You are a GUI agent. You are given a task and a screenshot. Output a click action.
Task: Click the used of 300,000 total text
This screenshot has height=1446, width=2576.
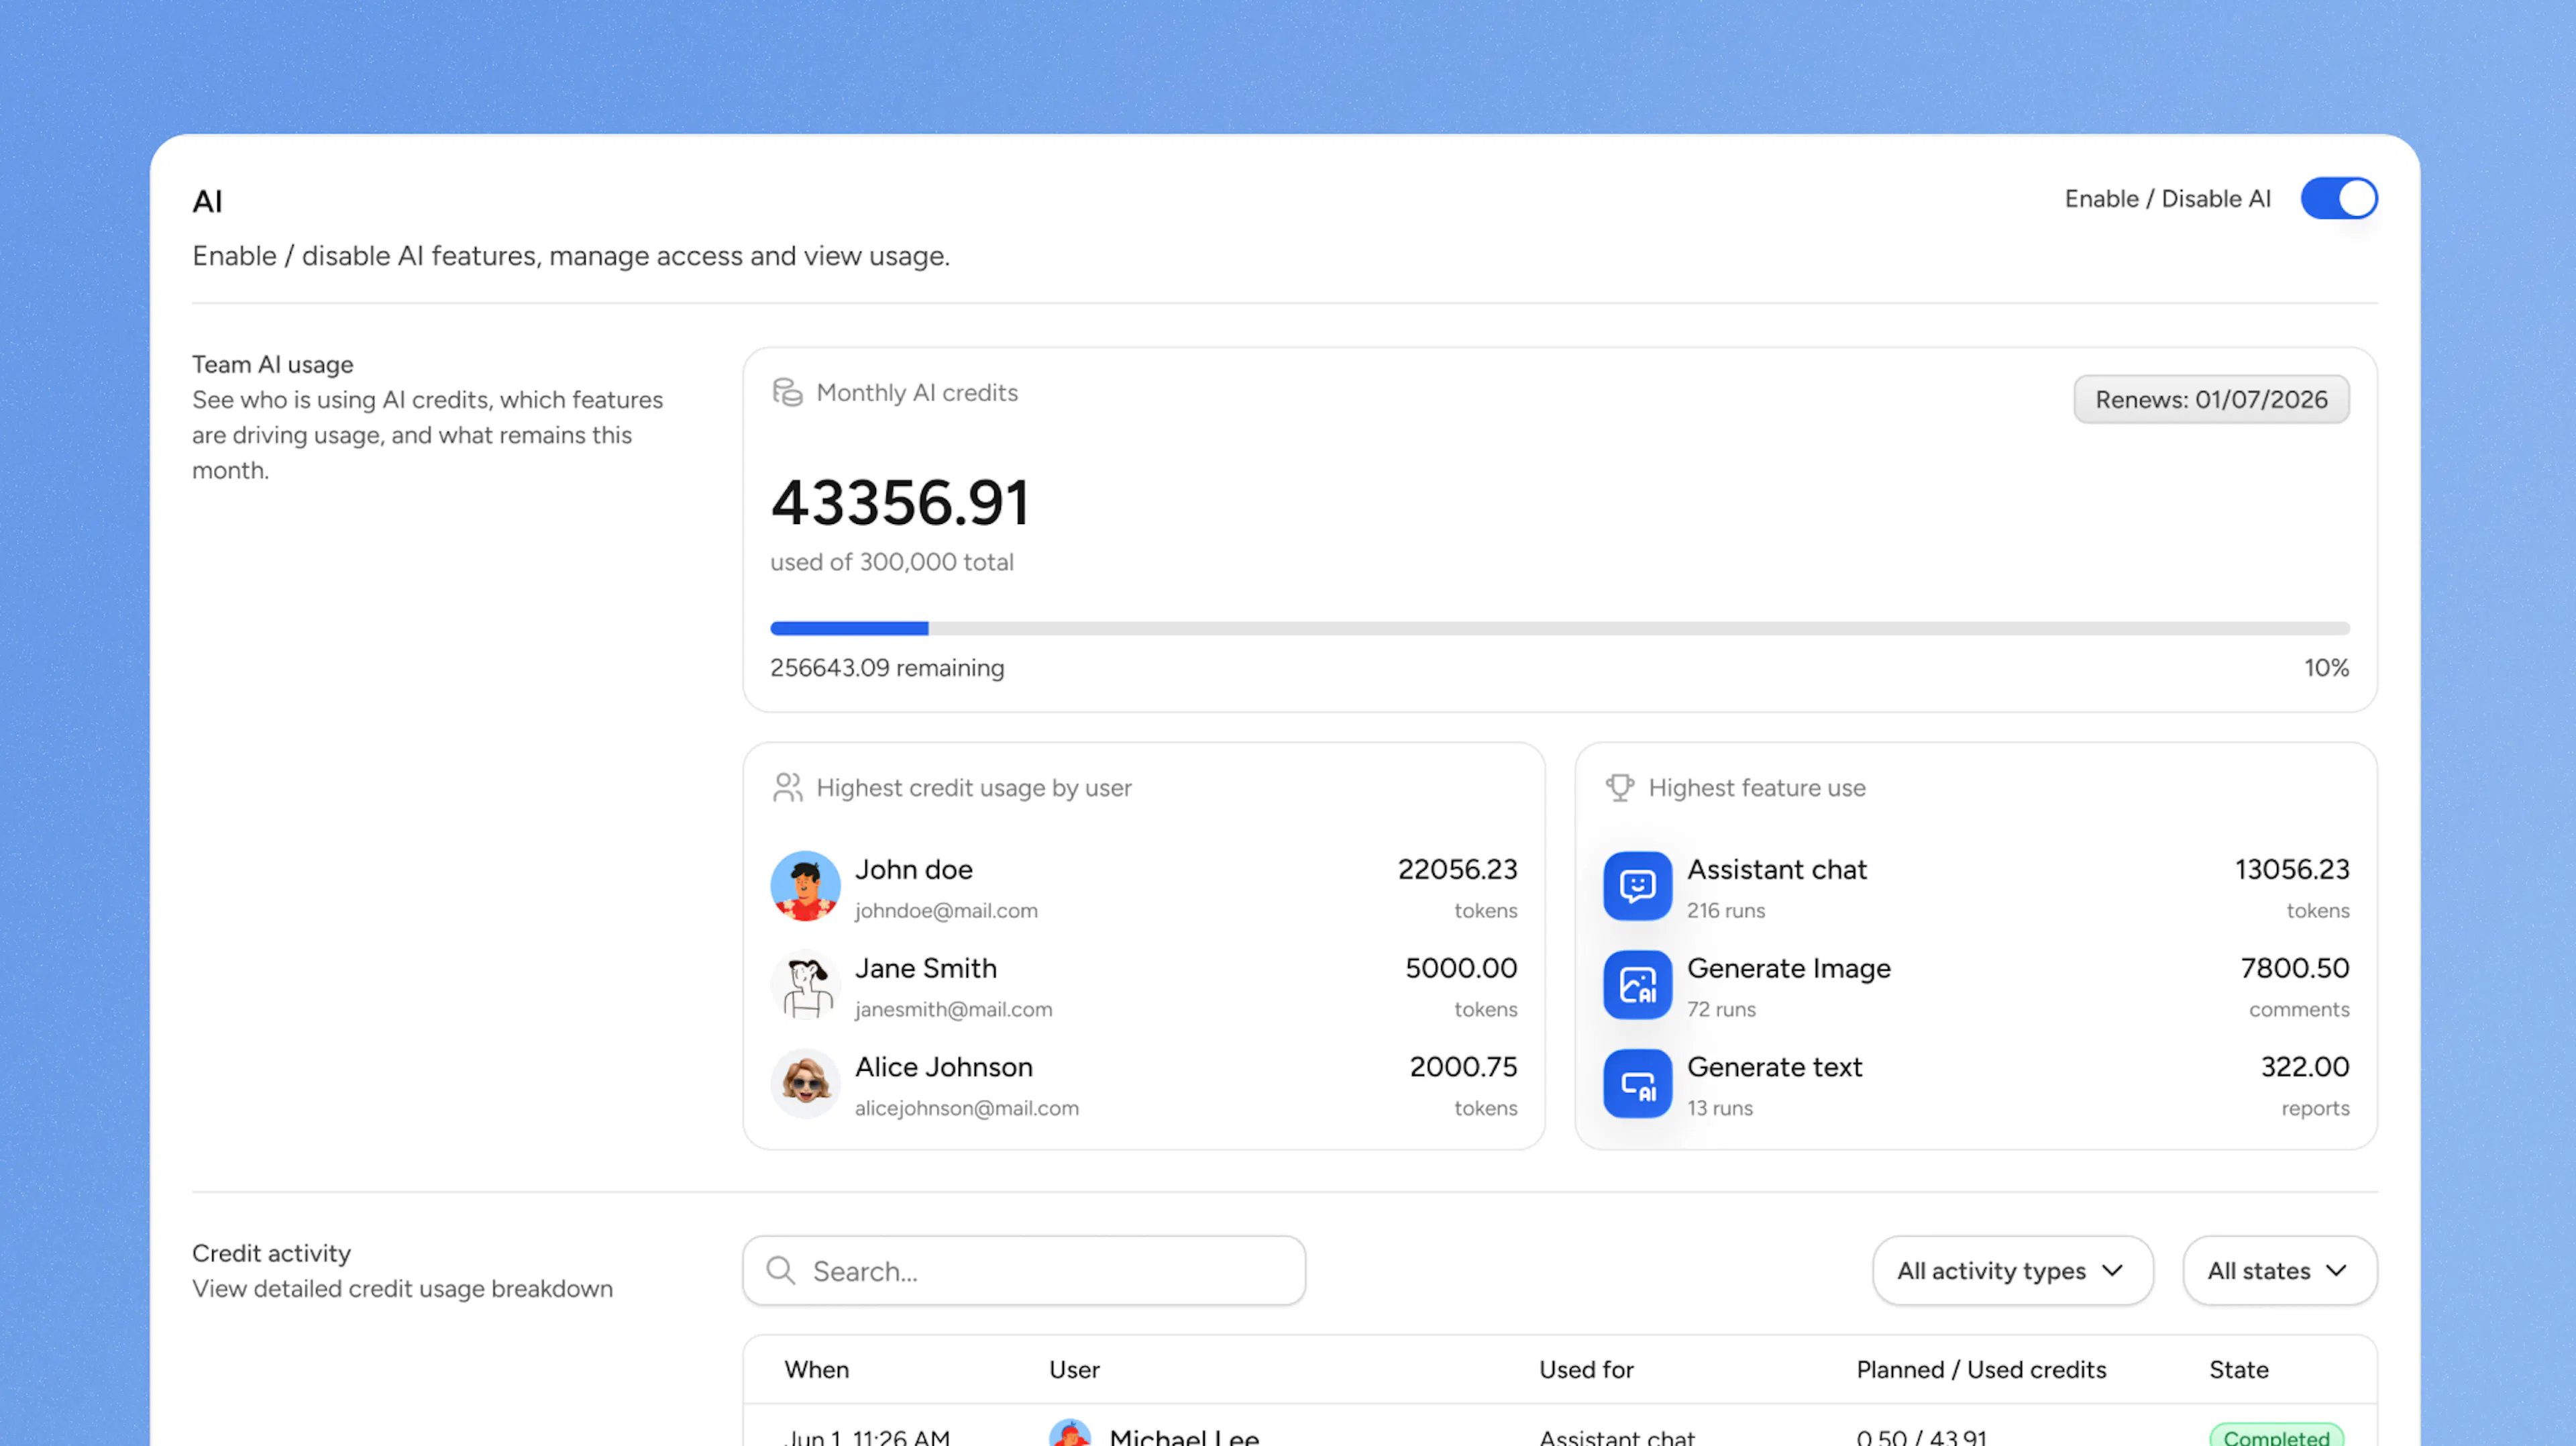(x=892, y=563)
